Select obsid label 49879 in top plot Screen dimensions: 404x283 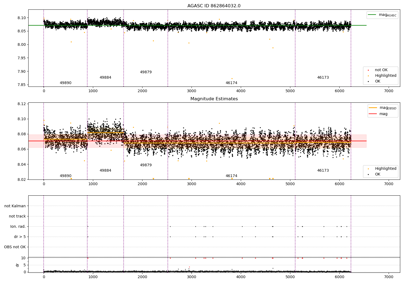coord(146,72)
